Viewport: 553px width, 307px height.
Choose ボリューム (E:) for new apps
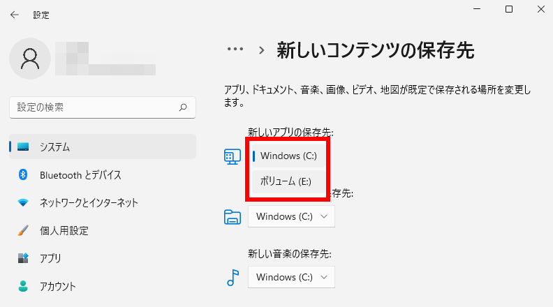tap(288, 181)
